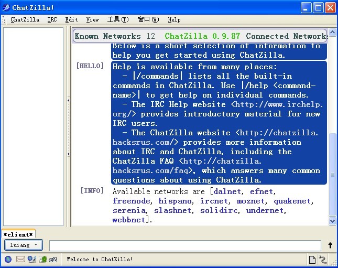Click the online/offline connection icon

[x=323, y=260]
